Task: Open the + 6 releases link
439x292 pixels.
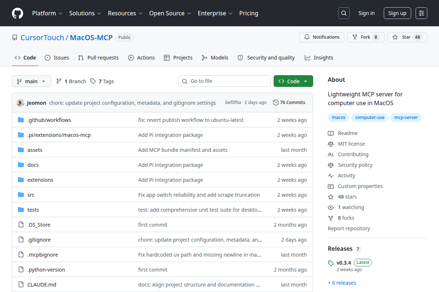Action: tap(342, 283)
